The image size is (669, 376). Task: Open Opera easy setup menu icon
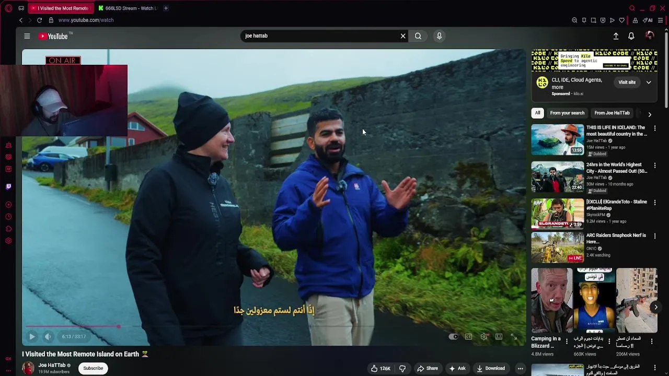pyautogui.click(x=660, y=20)
